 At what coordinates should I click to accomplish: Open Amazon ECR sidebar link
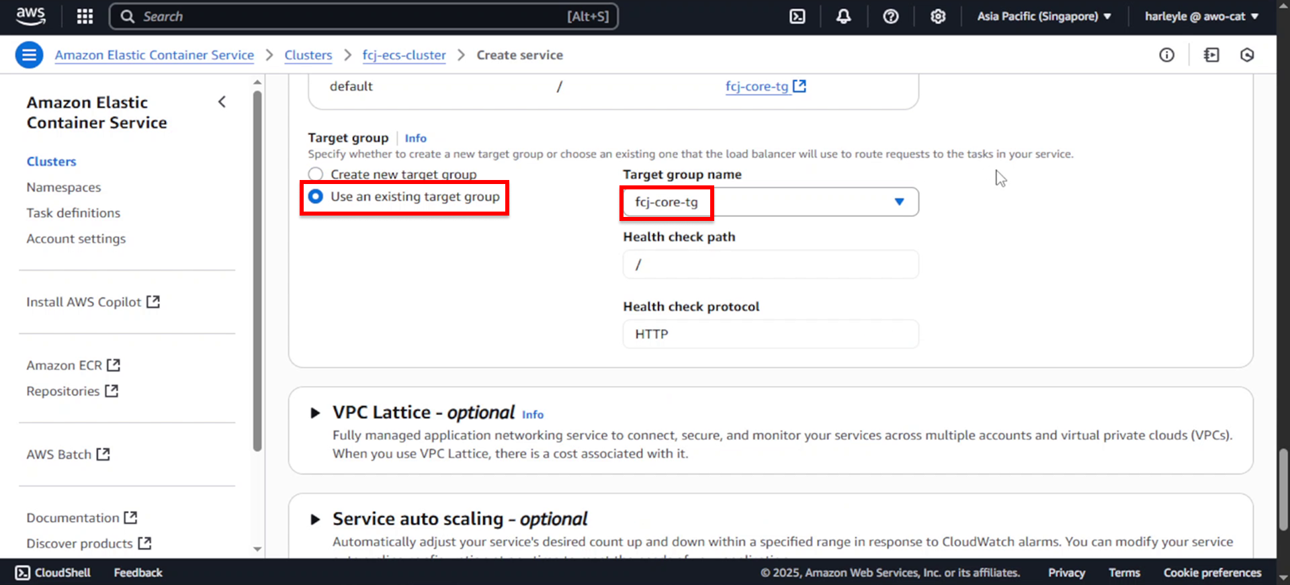[64, 365]
